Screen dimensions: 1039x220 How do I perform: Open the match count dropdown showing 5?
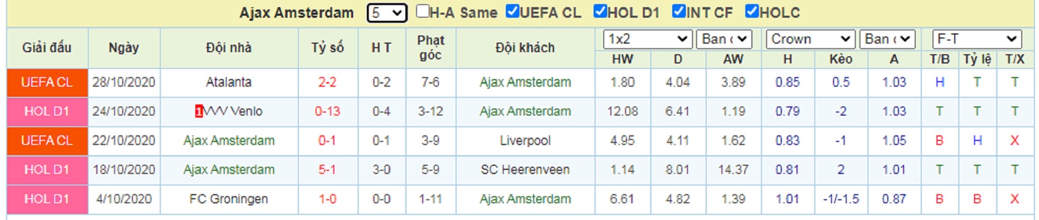click(x=387, y=13)
